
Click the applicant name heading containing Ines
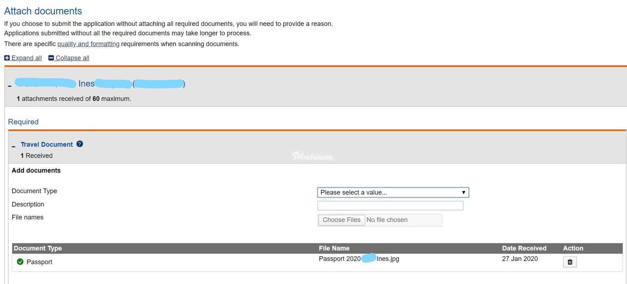[100, 84]
